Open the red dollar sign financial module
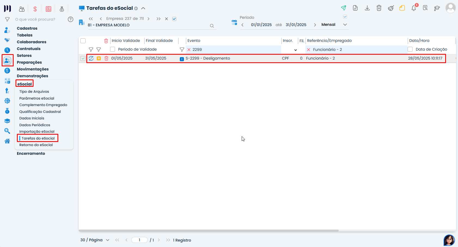This screenshot has height=247, width=458. point(35,9)
